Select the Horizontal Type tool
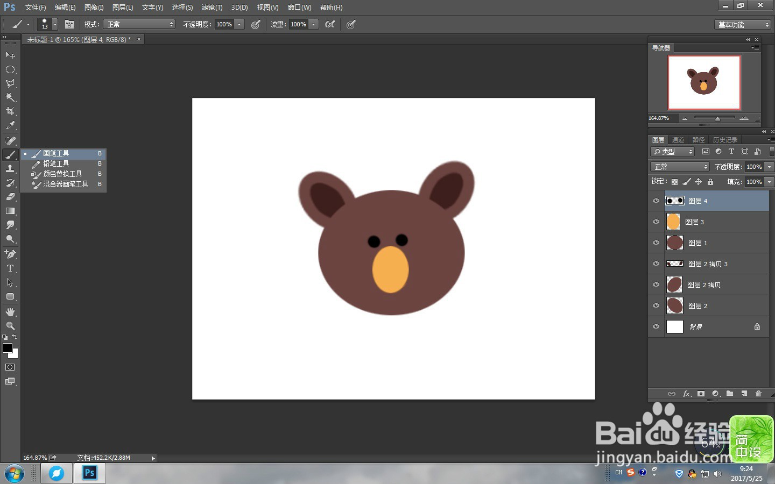Image resolution: width=775 pixels, height=484 pixels. (10, 268)
